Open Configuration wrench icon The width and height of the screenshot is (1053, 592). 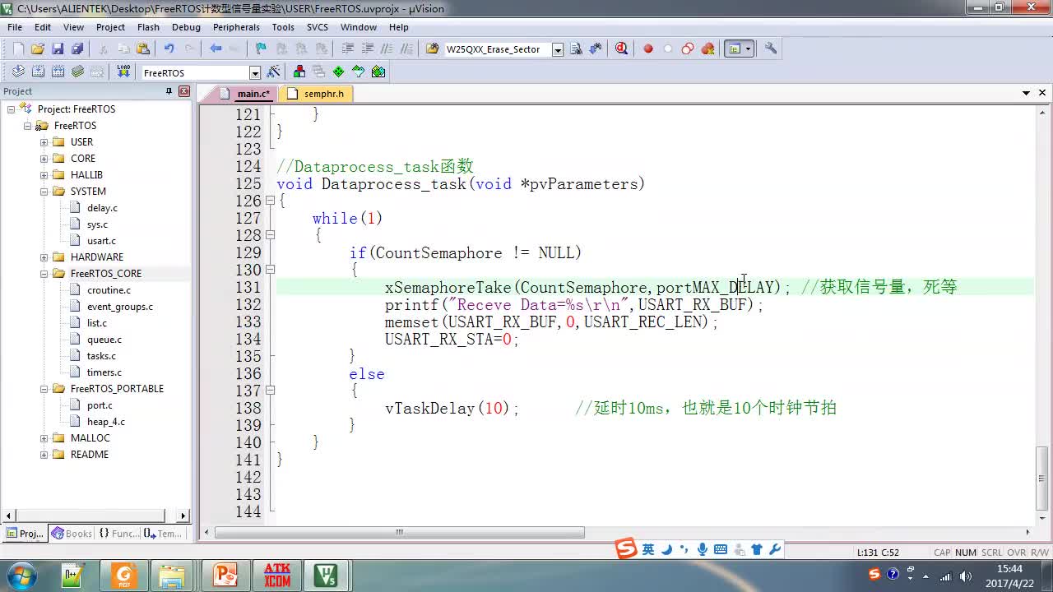tap(771, 49)
